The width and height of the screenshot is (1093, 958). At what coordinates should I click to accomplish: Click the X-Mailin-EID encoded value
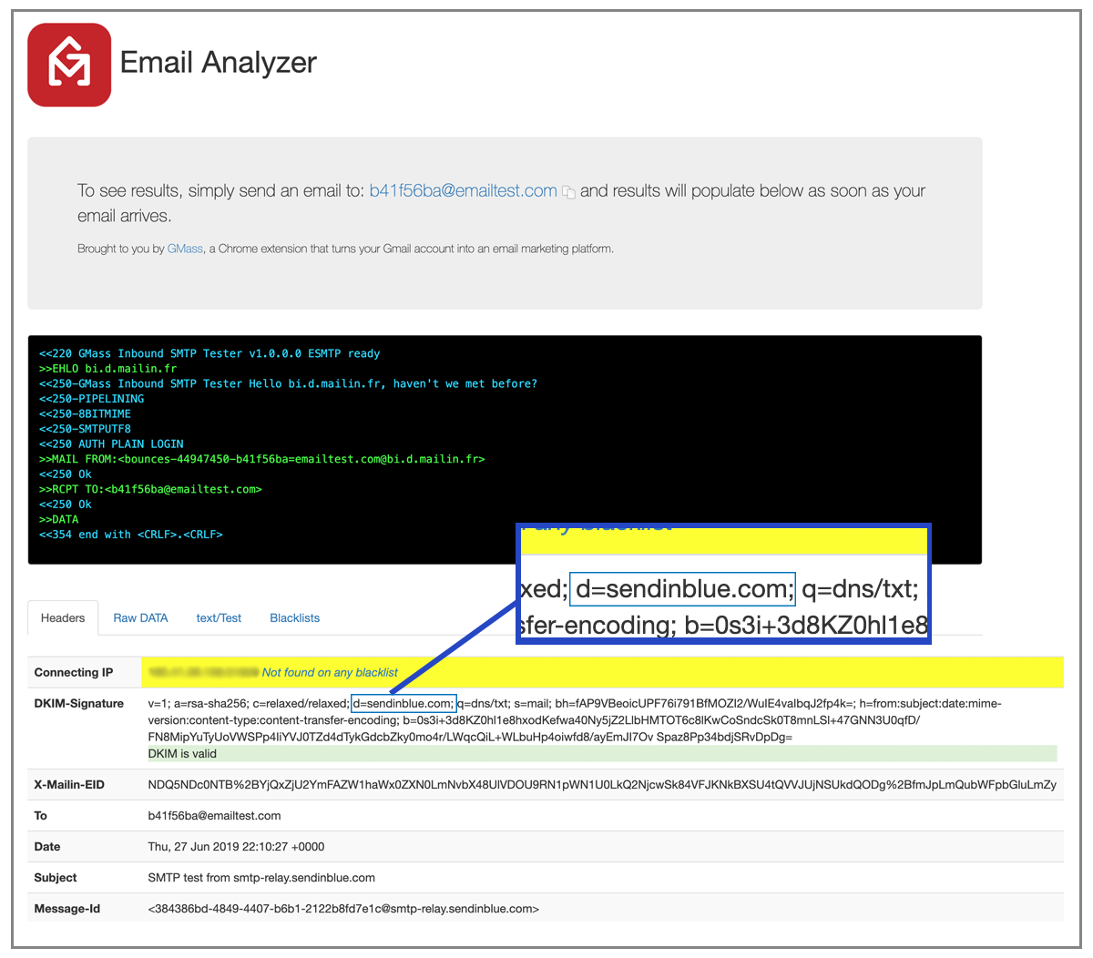pos(602,784)
